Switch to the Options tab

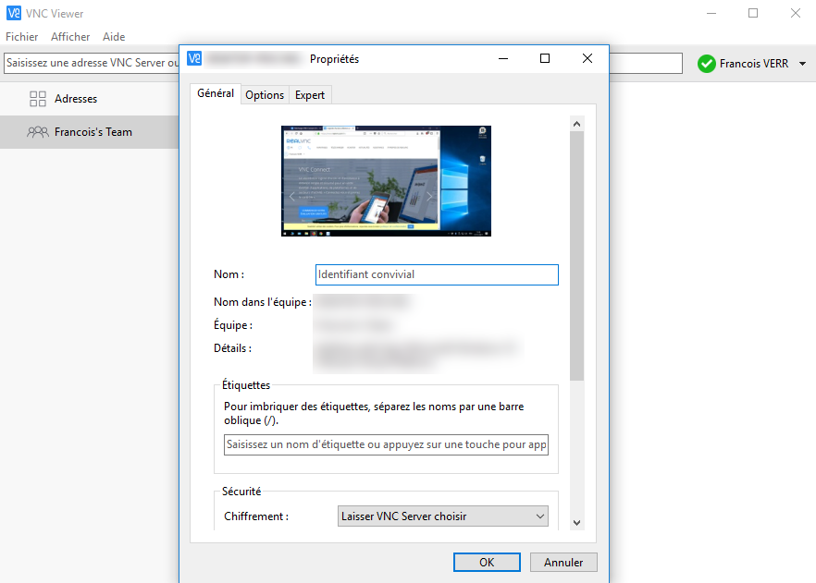(265, 95)
